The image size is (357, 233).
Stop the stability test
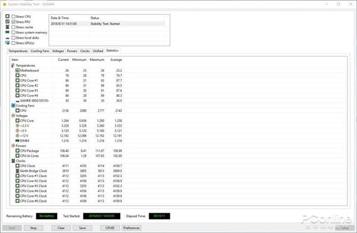tap(33, 228)
